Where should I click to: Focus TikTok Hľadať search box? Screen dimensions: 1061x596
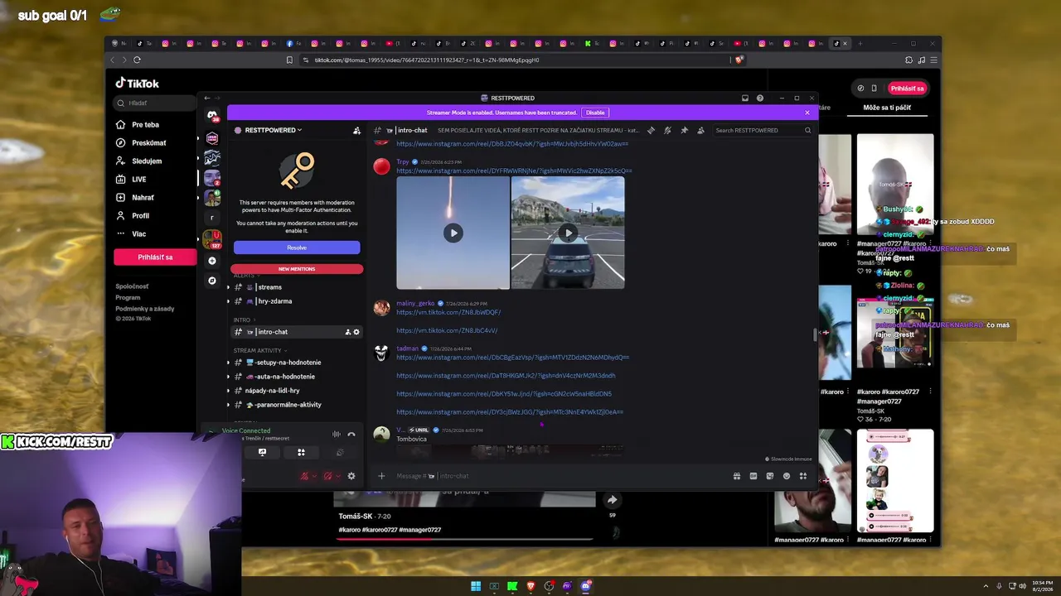pyautogui.click(x=156, y=103)
